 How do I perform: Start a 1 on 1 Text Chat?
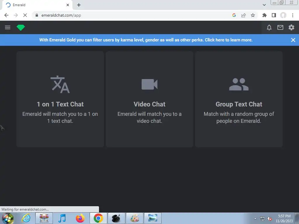point(60,99)
